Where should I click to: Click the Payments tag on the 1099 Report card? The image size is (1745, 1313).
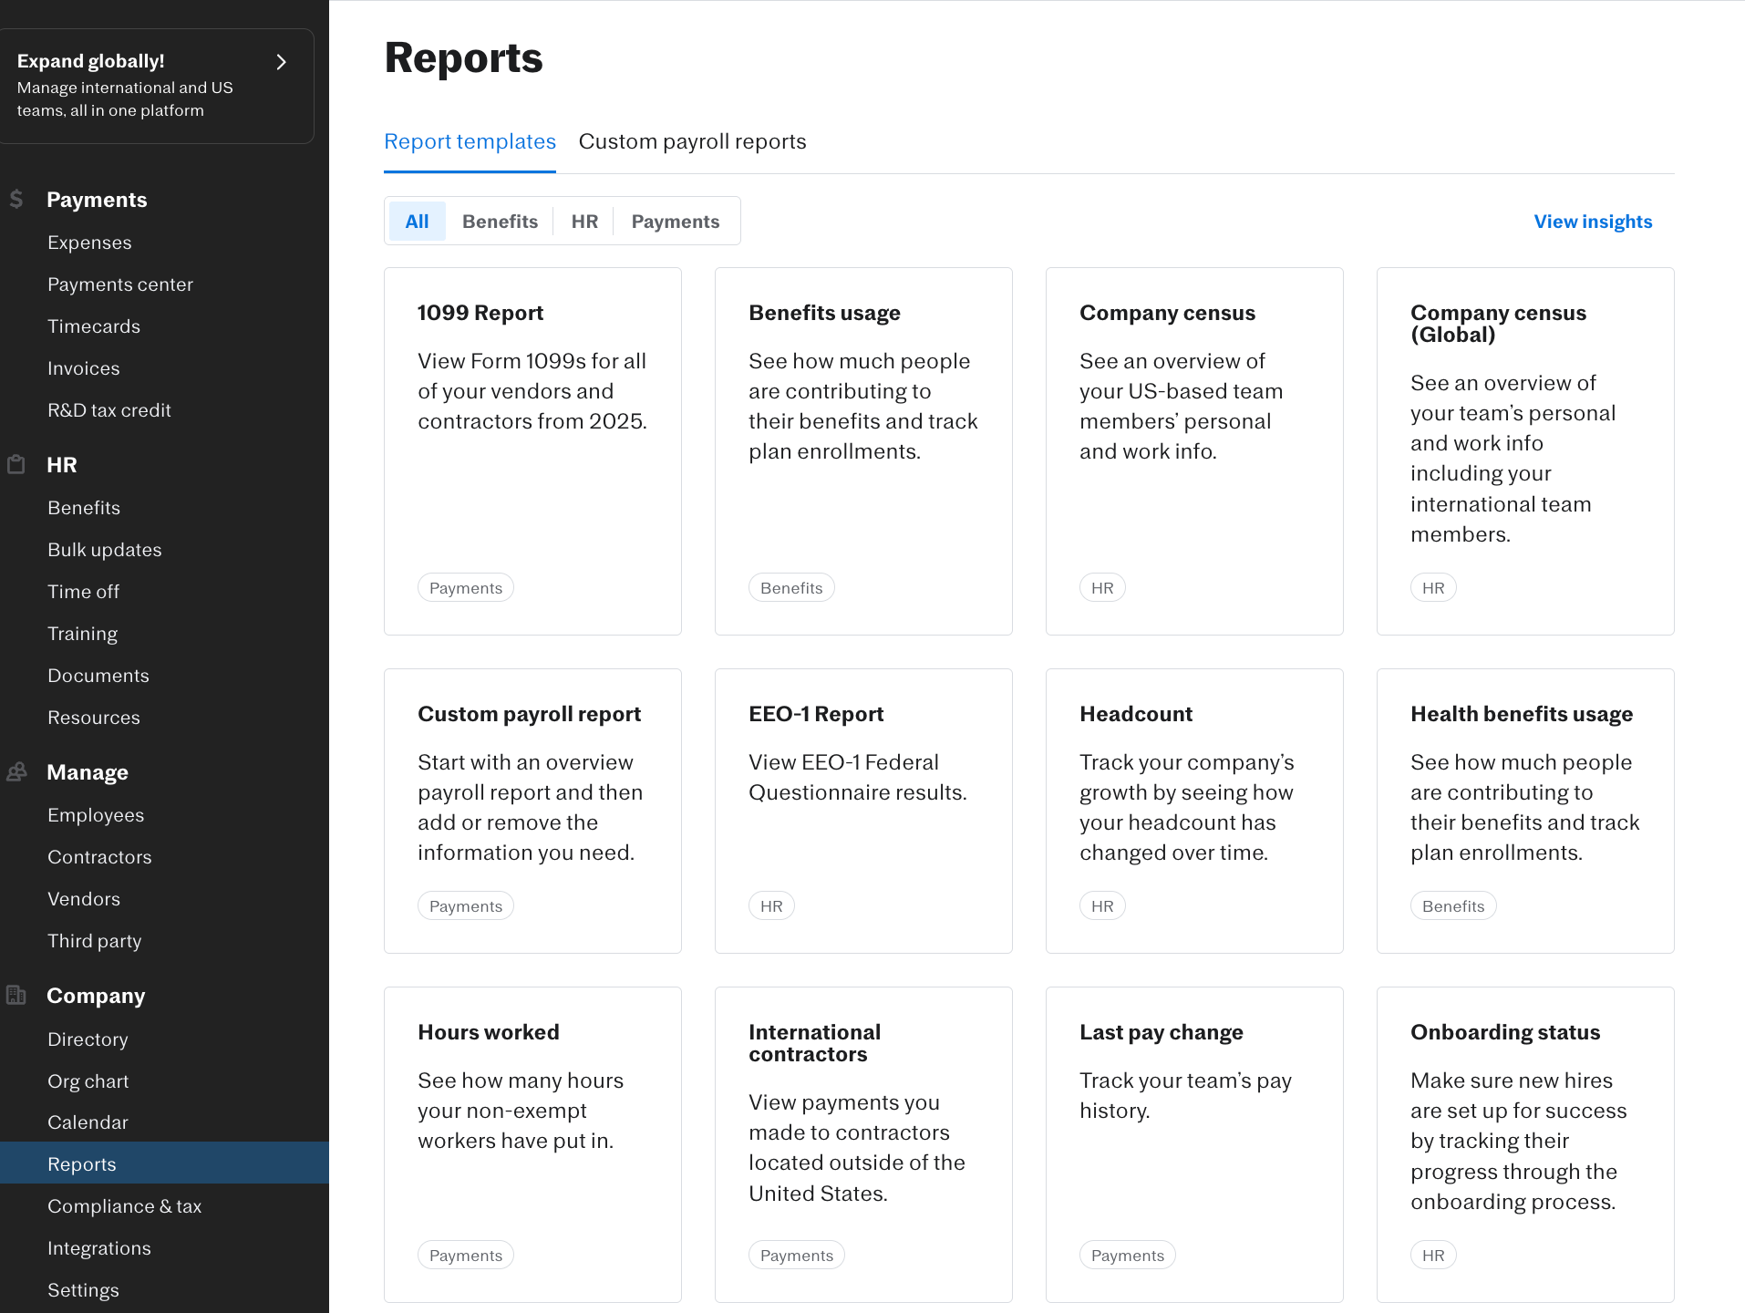(x=465, y=587)
